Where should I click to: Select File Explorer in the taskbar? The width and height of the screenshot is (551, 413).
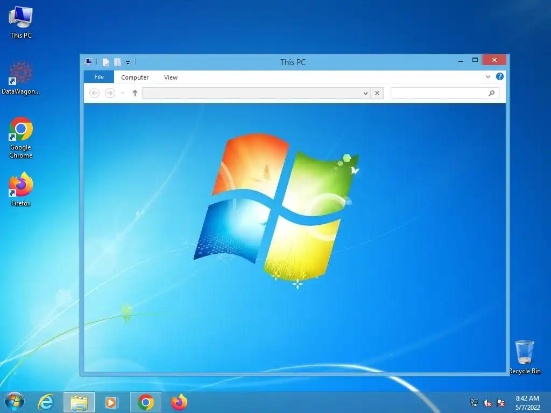tap(79, 402)
